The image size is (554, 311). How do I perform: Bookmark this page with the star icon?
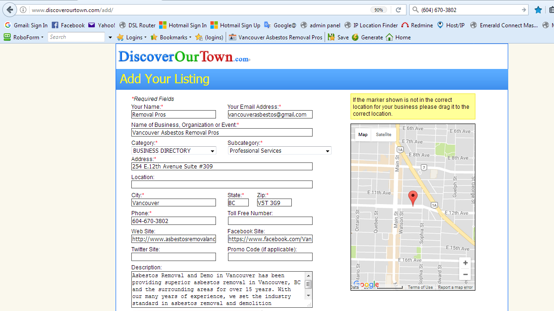538,10
